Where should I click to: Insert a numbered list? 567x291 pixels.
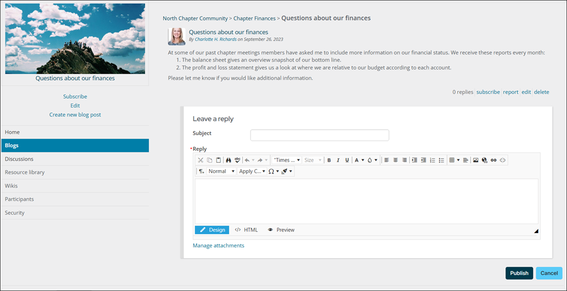(433, 160)
